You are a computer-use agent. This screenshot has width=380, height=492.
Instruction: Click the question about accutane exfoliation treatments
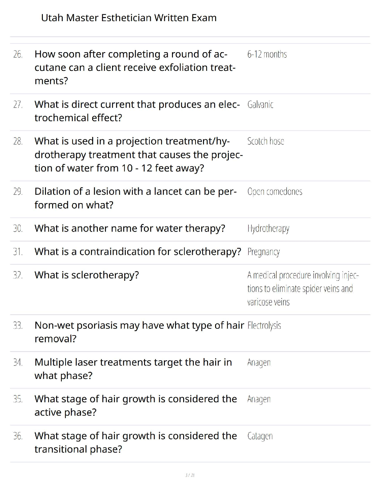[135, 67]
